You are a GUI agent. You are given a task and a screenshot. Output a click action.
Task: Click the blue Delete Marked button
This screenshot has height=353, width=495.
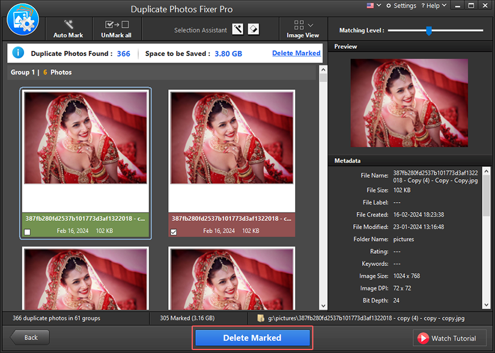point(252,338)
